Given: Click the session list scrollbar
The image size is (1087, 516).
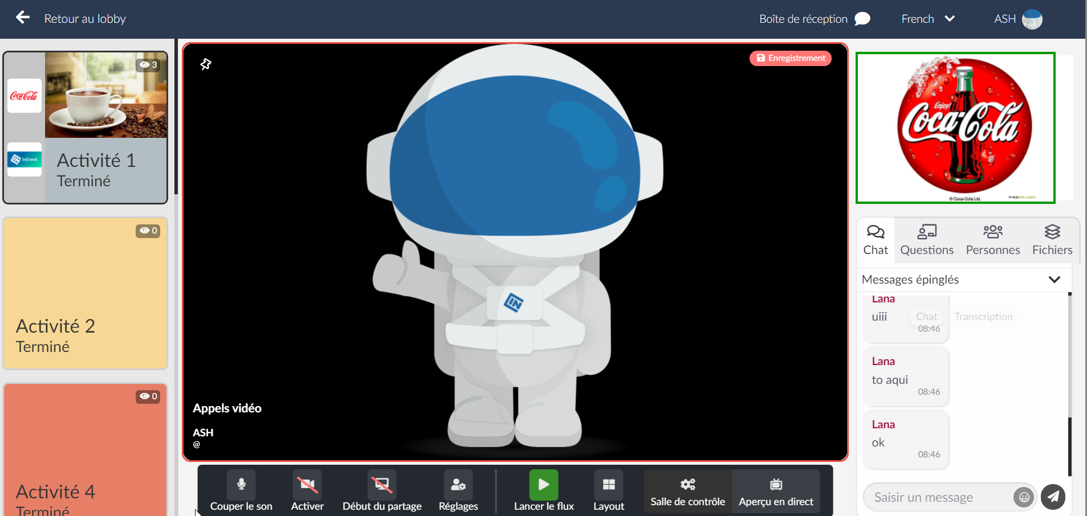Looking at the screenshot, I should click(x=176, y=116).
